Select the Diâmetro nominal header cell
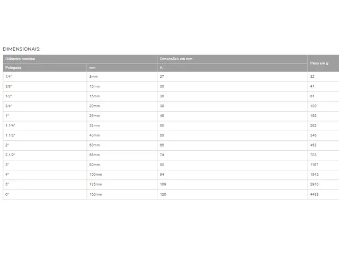The width and height of the screenshot is (339, 254). (80, 59)
